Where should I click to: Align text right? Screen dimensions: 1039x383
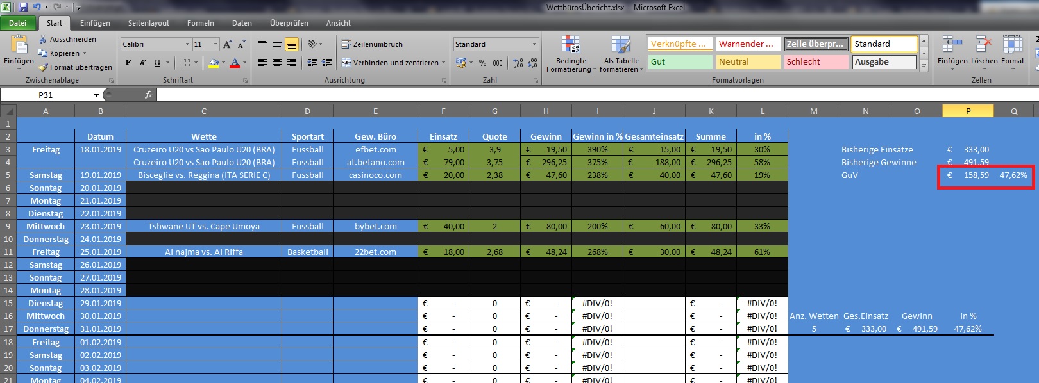coord(291,63)
